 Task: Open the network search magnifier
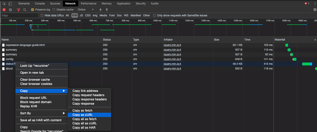[25, 10]
